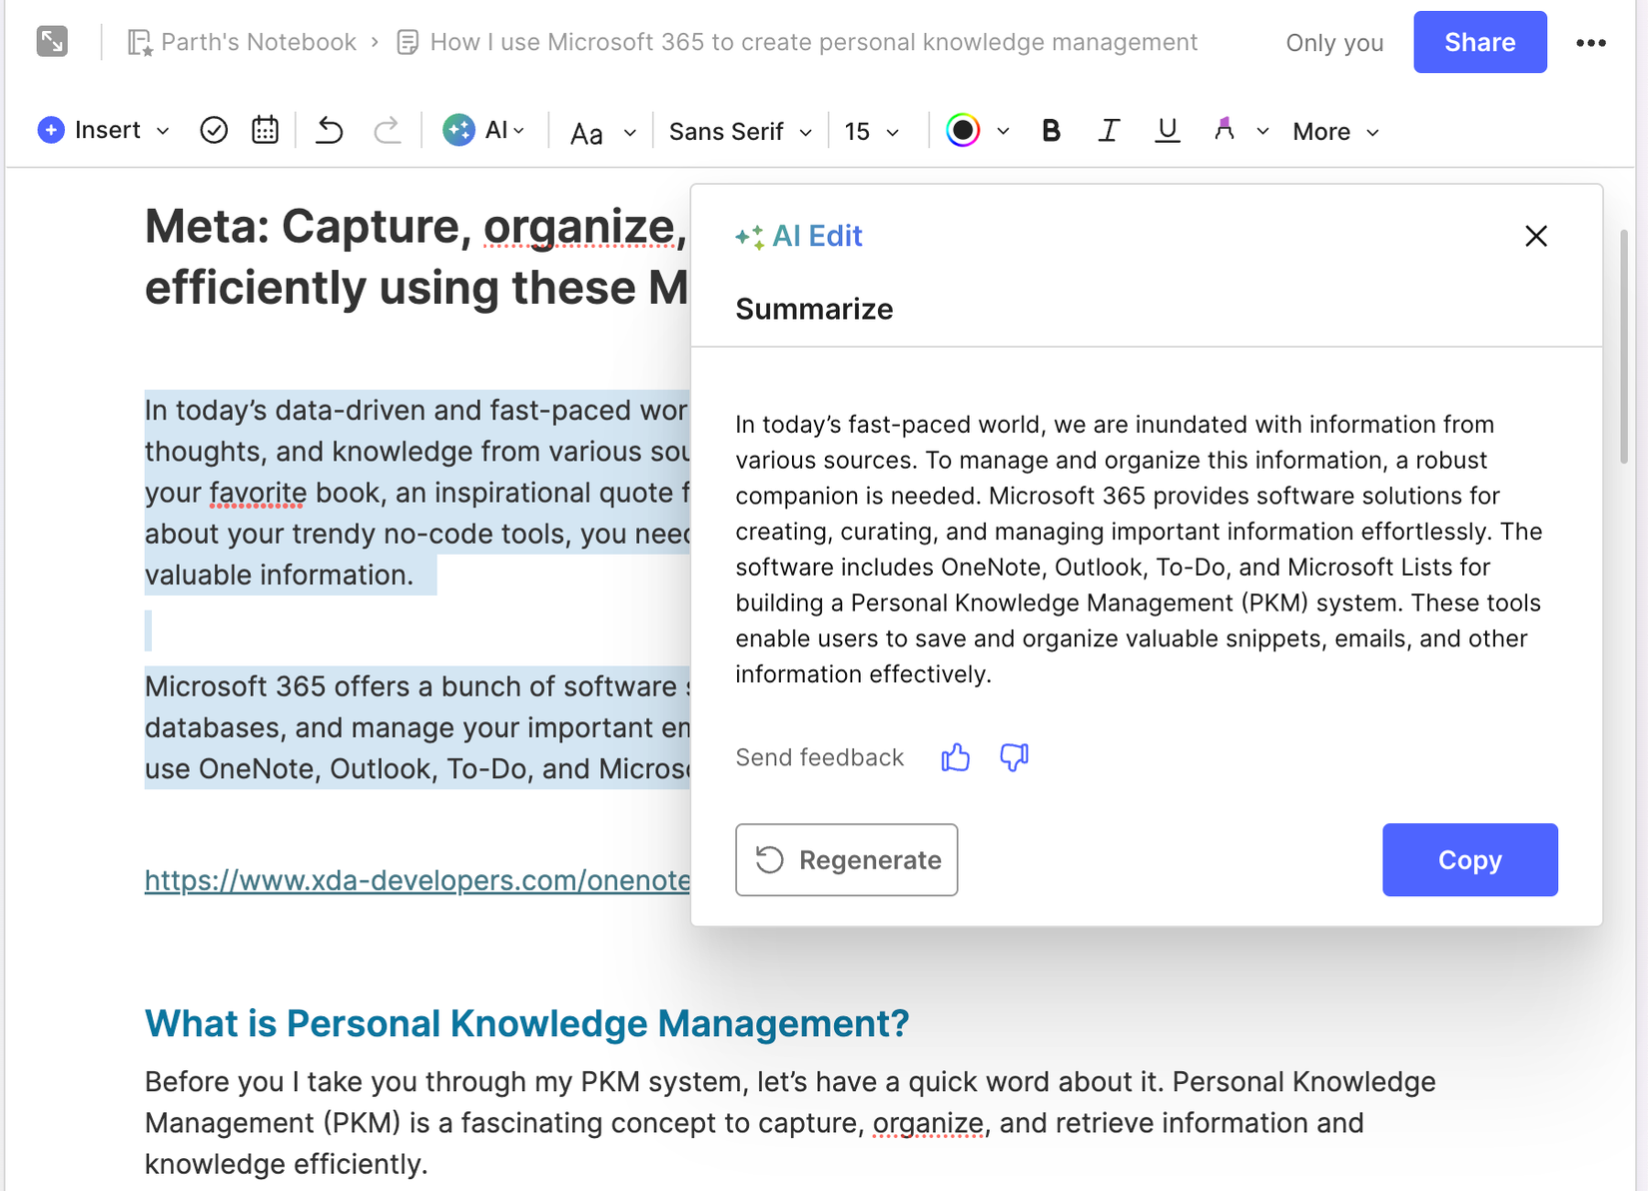This screenshot has width=1648, height=1191.
Task: Click the Before you I take paragraph
Action: pyautogui.click(x=790, y=1122)
